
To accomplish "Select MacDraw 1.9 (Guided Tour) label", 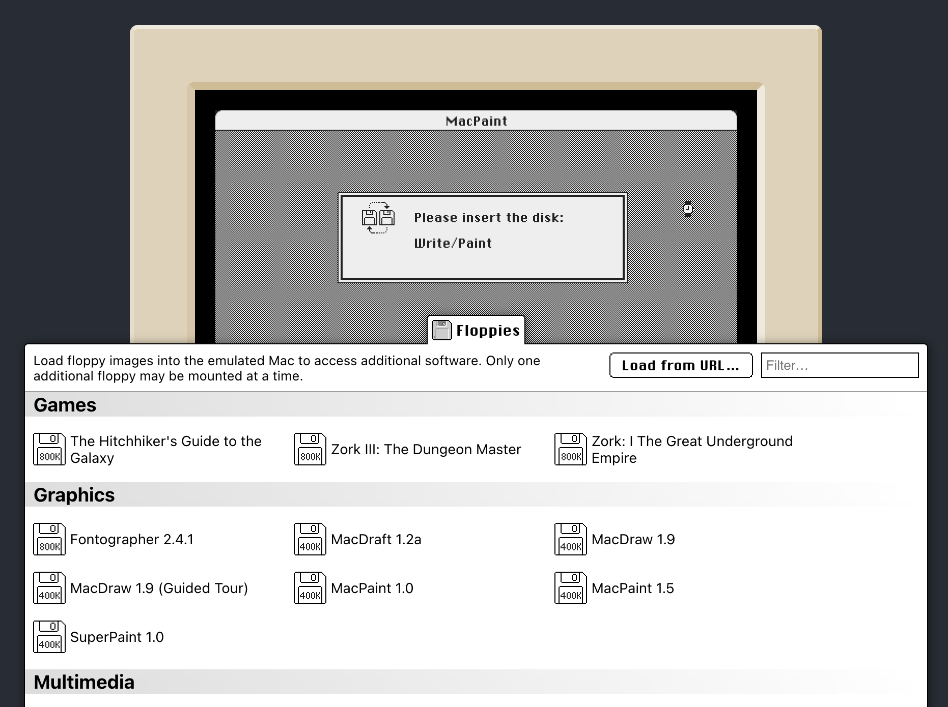I will tap(159, 588).
